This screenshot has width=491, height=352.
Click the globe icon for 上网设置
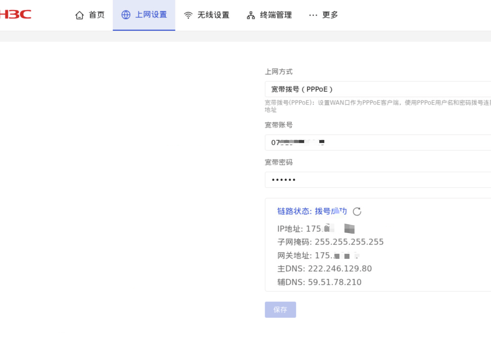[x=126, y=15]
